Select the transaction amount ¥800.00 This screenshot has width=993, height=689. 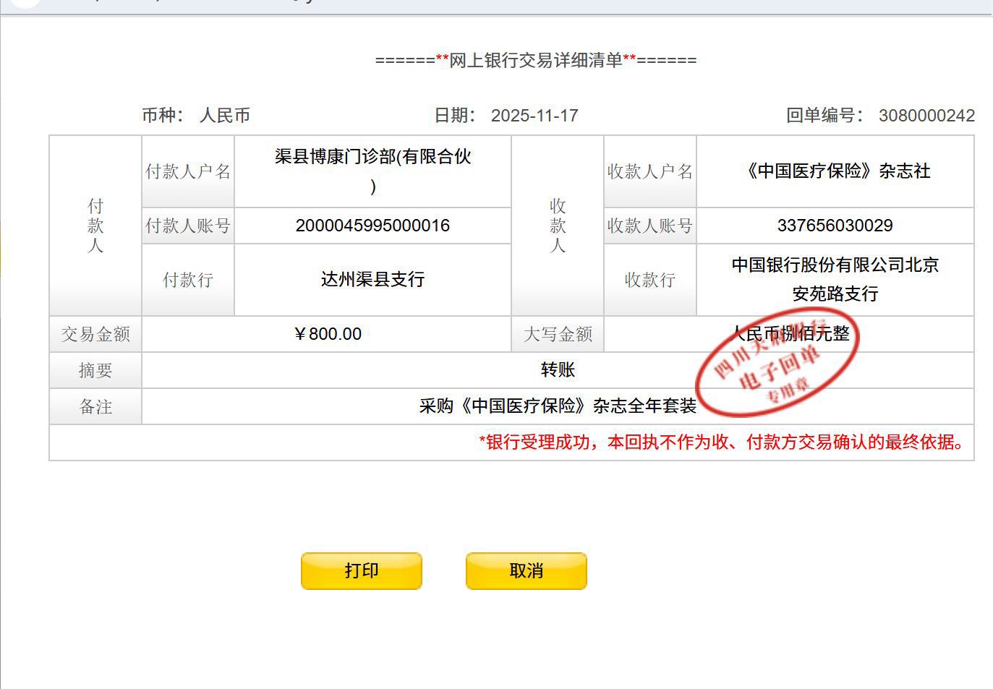click(328, 334)
